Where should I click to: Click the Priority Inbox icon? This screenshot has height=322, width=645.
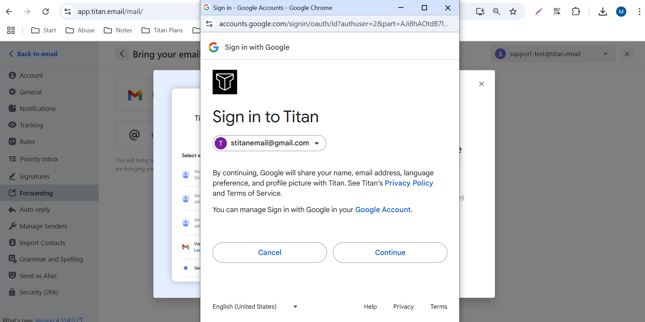point(12,159)
